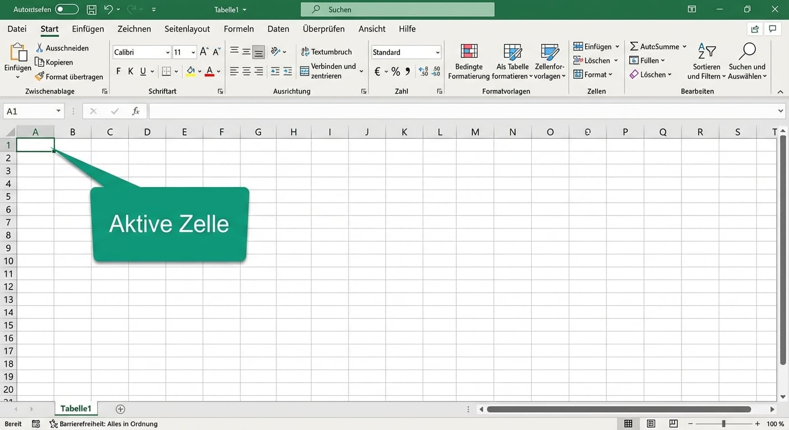The height and width of the screenshot is (430, 789).
Task: Open Bedingte Formatierung
Action: 469,62
